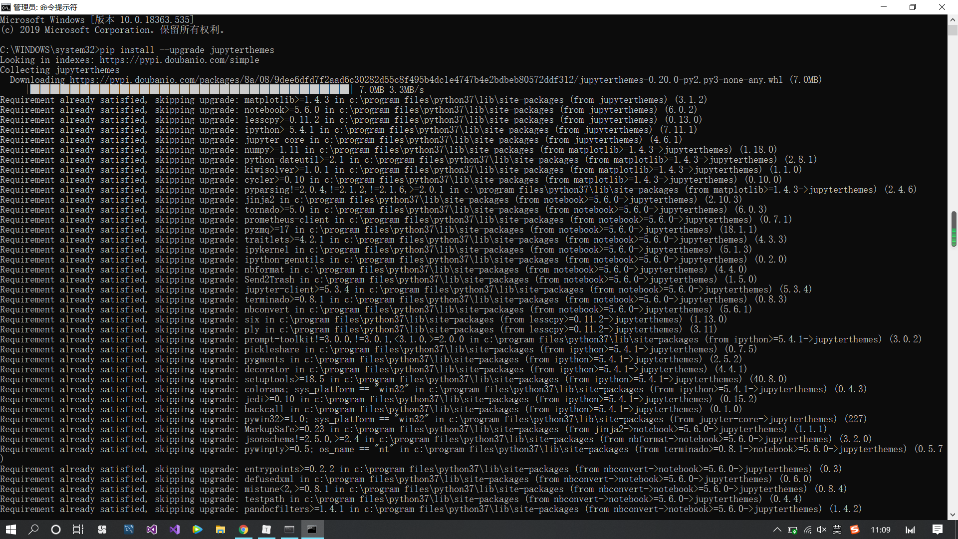Open Command Prompt title bar system menu icon

pyautogui.click(x=6, y=7)
